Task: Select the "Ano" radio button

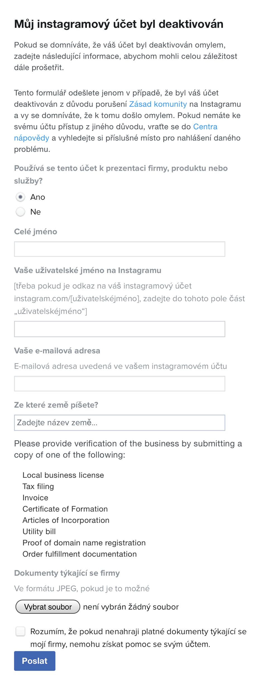Action: click(x=20, y=197)
